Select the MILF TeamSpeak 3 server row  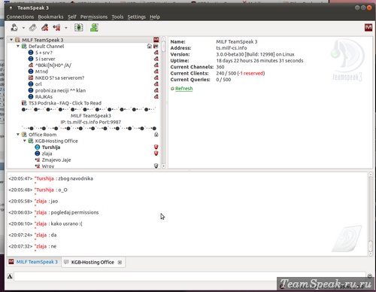point(84,40)
